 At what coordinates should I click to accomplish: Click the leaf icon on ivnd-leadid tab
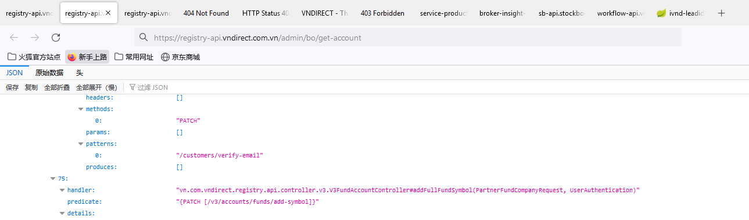(661, 13)
